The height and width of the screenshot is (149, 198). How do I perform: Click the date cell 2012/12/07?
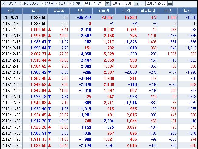[11, 78]
